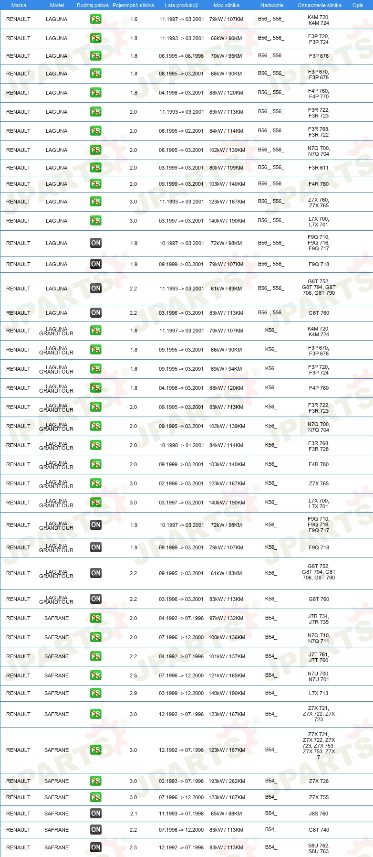Click petrol icon in Safrane Z7X 755 row
Viewport: 373px width, 857px height.
click(96, 797)
